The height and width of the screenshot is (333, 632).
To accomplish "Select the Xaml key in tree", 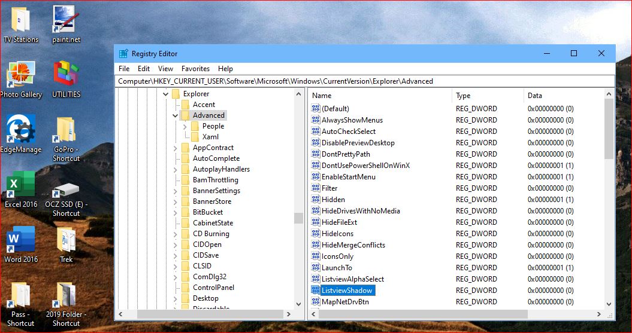I will (210, 137).
